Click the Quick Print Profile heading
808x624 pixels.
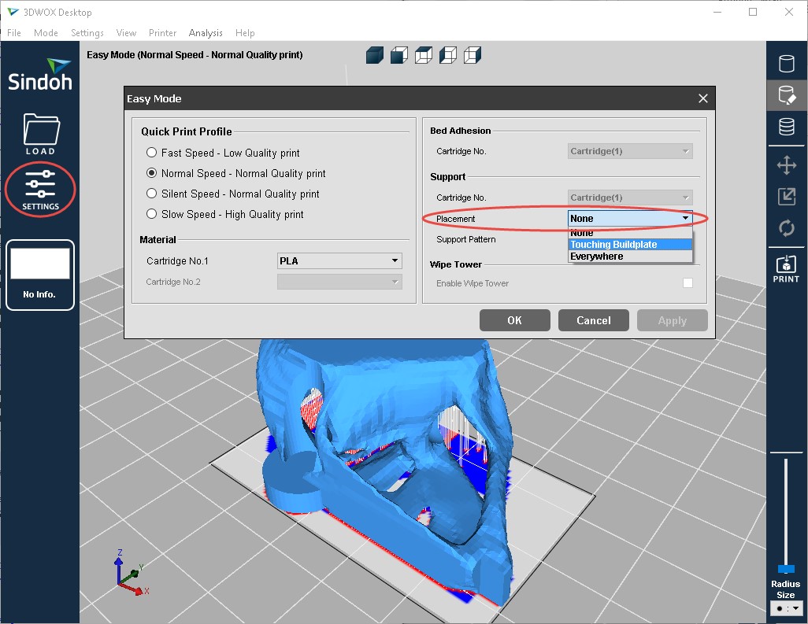click(187, 131)
